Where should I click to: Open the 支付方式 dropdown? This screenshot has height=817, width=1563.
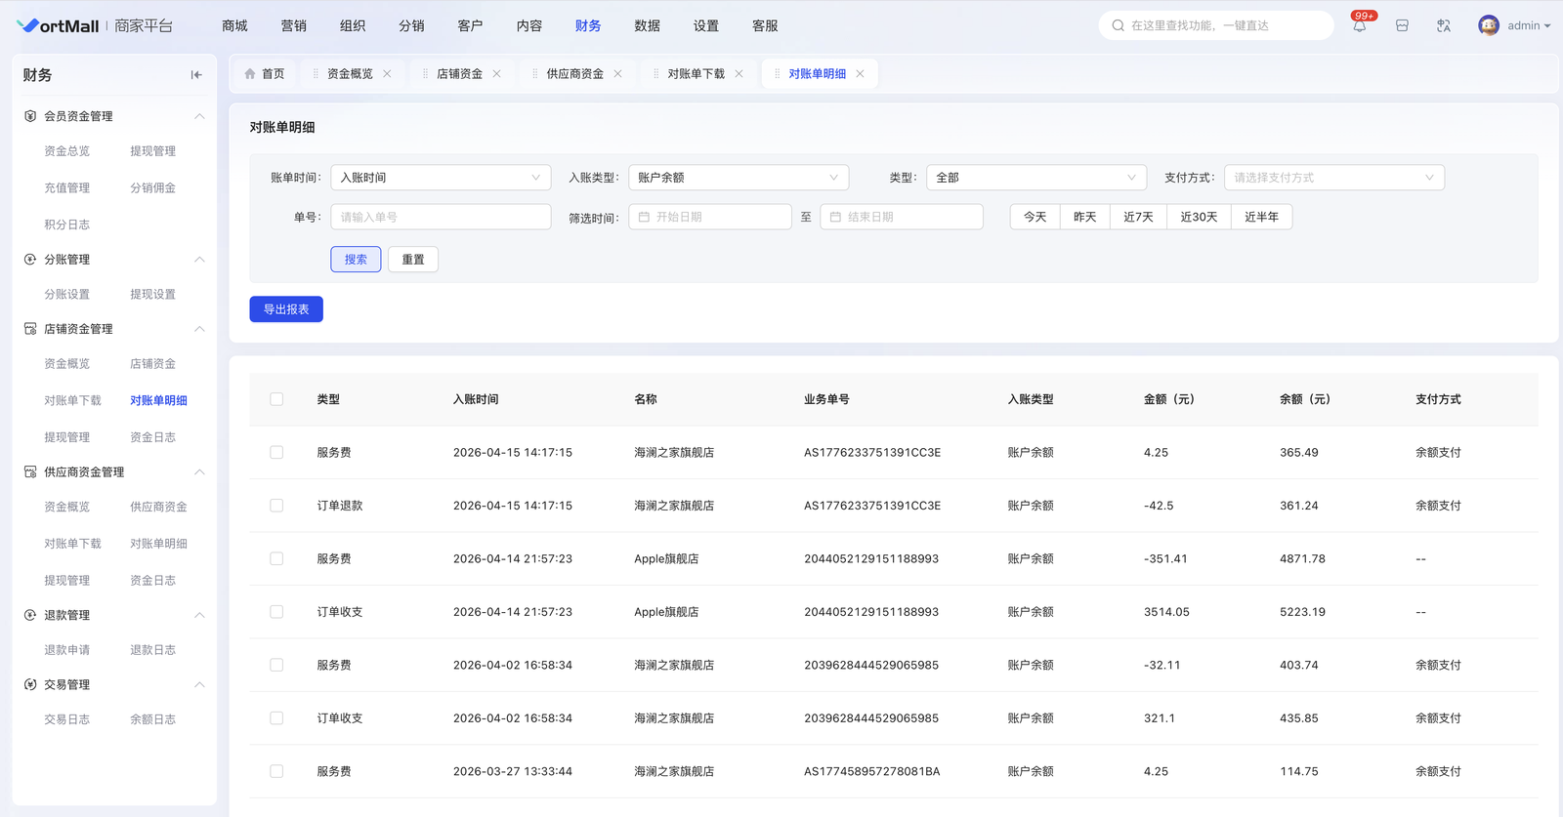pyautogui.click(x=1333, y=178)
